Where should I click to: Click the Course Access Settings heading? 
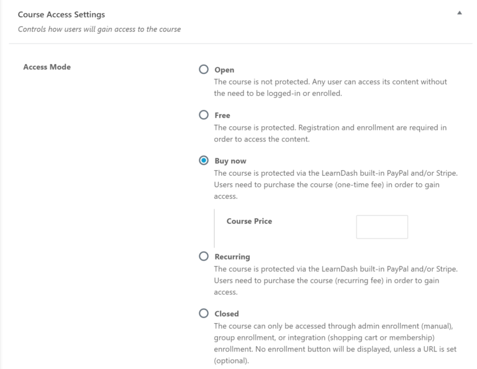point(61,14)
